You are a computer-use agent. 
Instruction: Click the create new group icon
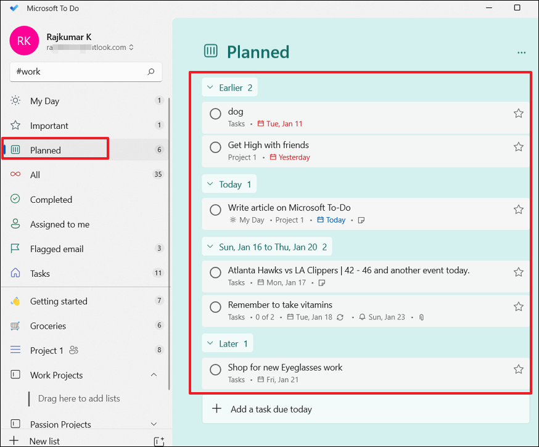159,441
